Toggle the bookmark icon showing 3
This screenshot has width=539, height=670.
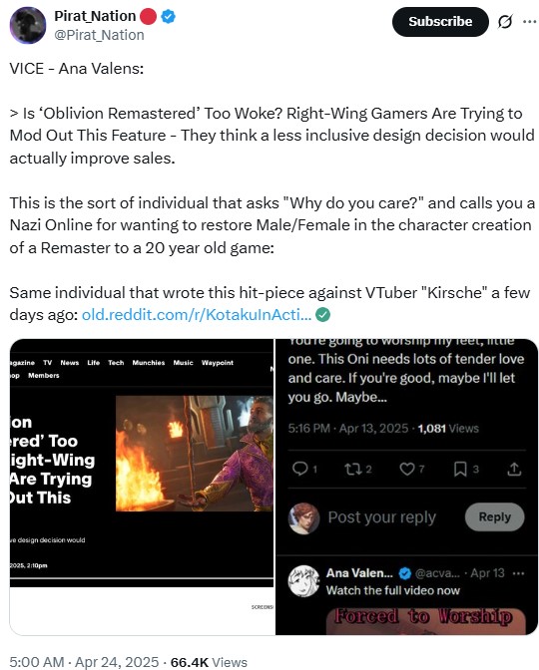tap(460, 470)
